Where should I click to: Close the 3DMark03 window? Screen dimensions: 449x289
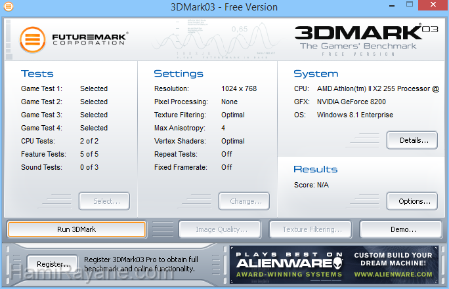[433, 5]
